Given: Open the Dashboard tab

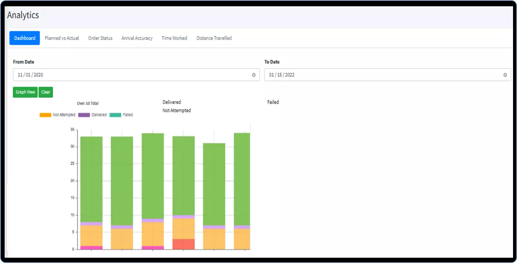Looking at the screenshot, I should (x=24, y=38).
